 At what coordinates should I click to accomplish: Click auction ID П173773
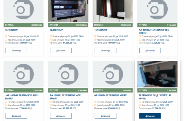(98, 90)
